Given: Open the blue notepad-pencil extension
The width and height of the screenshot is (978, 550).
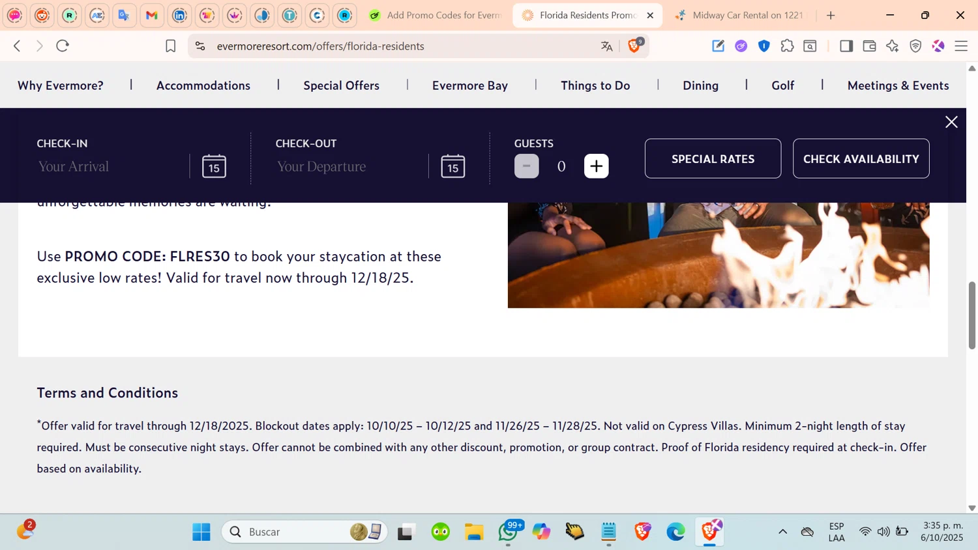Looking at the screenshot, I should [718, 46].
